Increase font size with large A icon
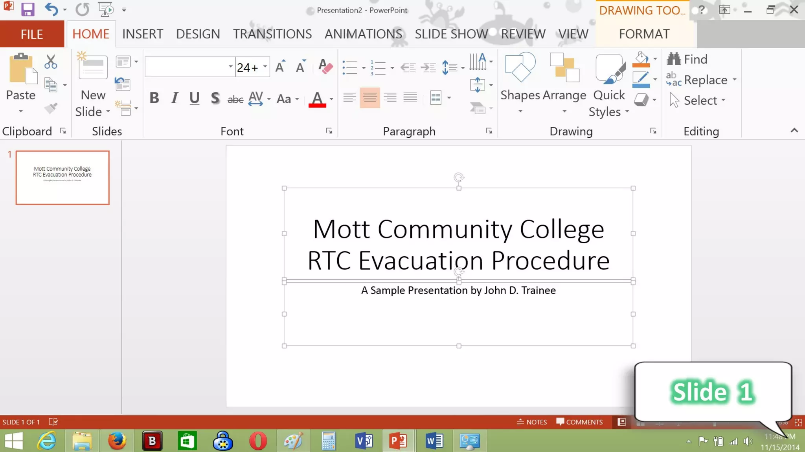Screen dimensions: 805x452 (280, 67)
